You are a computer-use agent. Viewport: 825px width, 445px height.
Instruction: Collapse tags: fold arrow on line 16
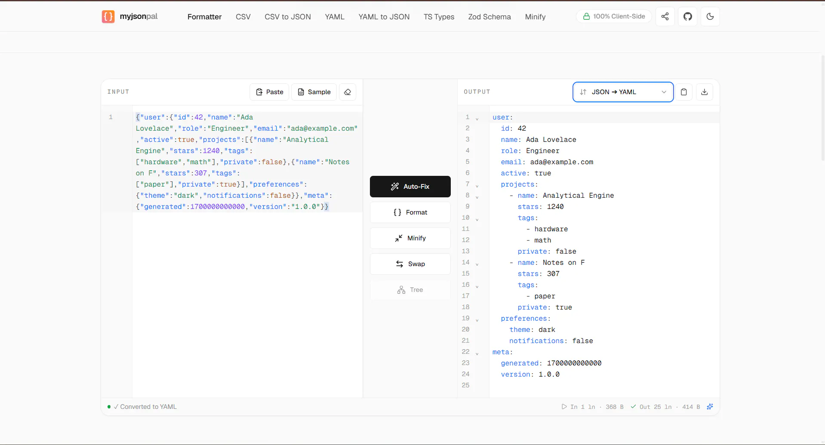pos(477,286)
